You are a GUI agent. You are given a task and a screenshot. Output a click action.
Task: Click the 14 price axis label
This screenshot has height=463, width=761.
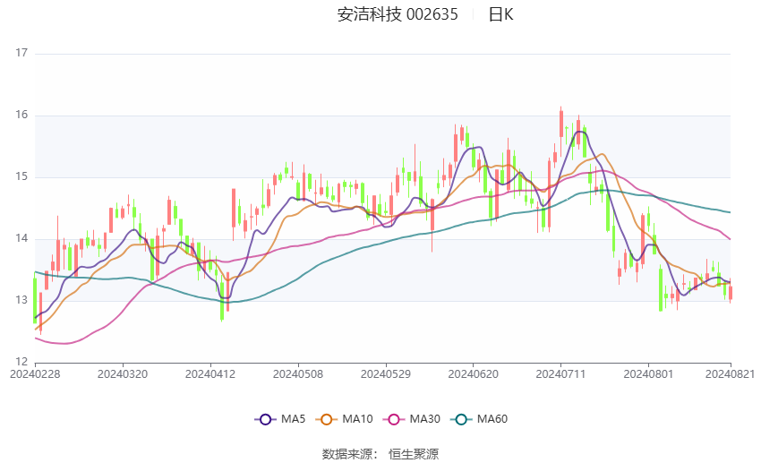pos(21,238)
